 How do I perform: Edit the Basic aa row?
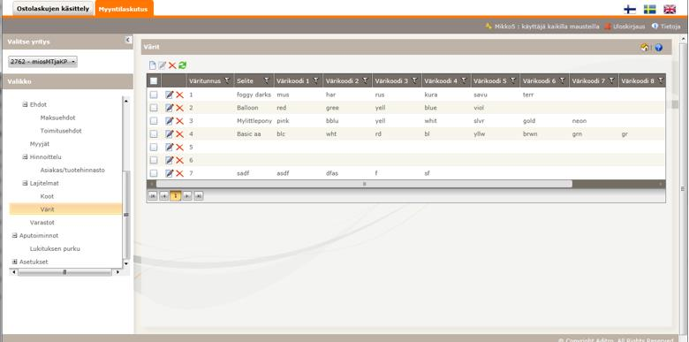(170, 134)
